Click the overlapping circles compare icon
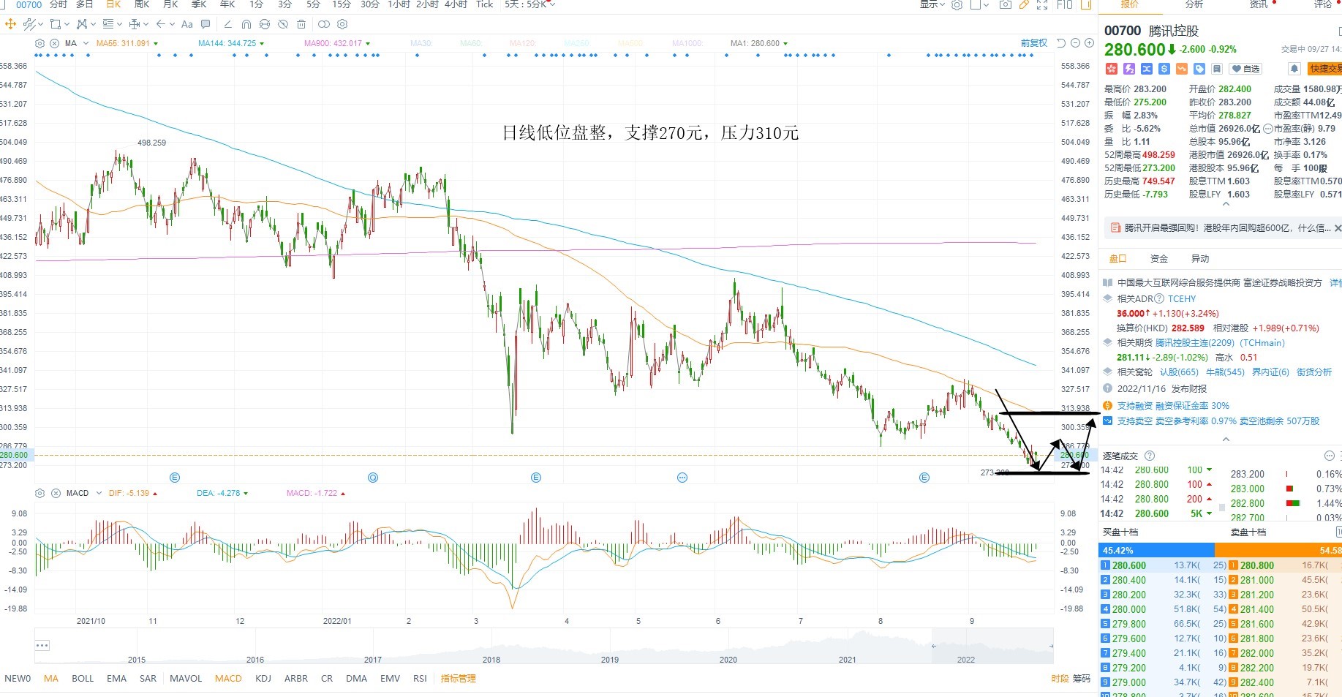Screen dimensions: 1342x697 click(x=324, y=24)
